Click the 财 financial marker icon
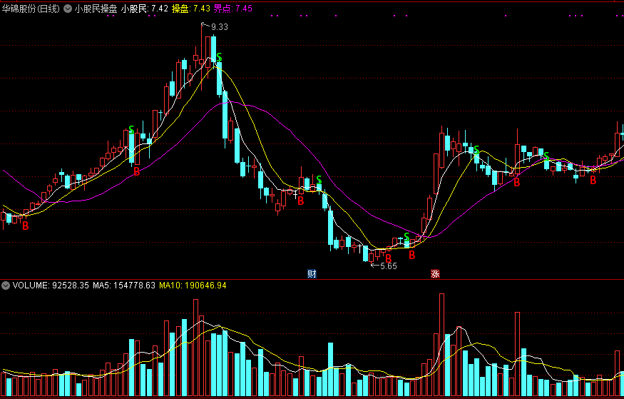624x399 pixels. pos(312,273)
